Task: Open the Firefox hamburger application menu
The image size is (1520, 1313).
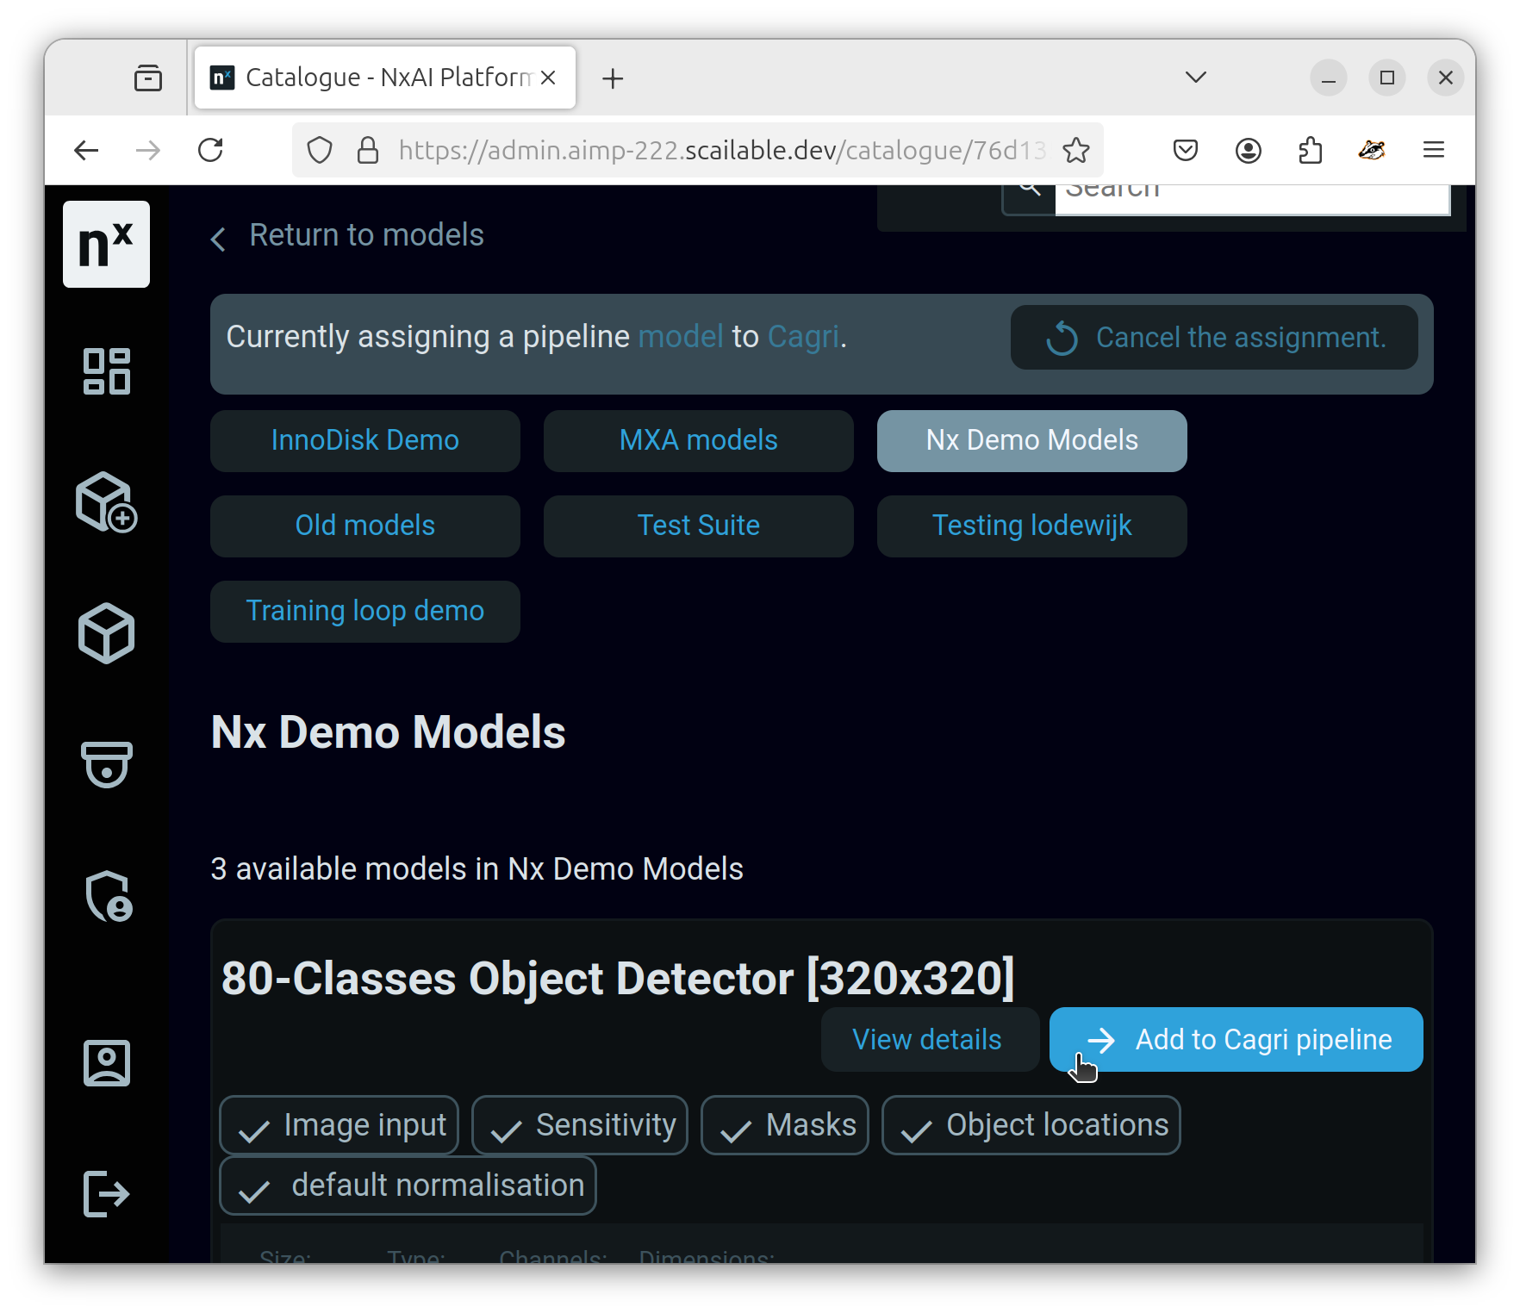Action: (1433, 151)
